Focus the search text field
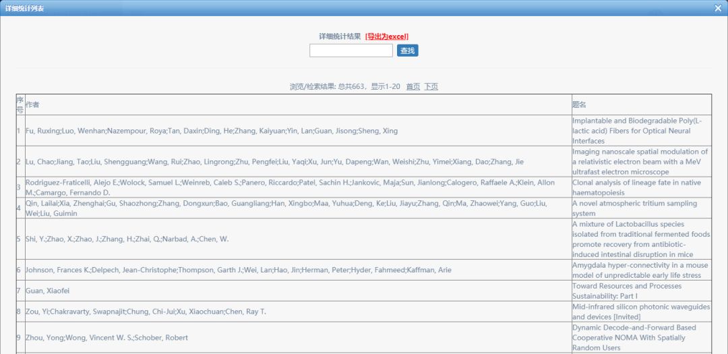 351,51
